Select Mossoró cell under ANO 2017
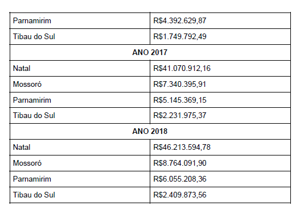Screen dimensions: 304x206 [x=80, y=84]
